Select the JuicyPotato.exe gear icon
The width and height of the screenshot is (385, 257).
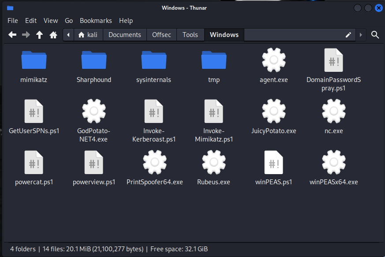click(274, 111)
